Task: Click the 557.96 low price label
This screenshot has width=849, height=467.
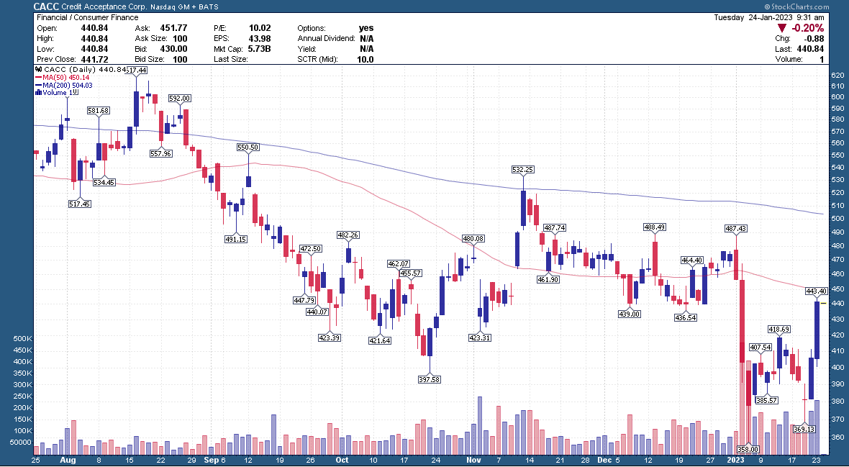Action: coord(160,153)
